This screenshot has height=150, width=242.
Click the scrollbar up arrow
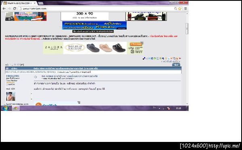187,14
